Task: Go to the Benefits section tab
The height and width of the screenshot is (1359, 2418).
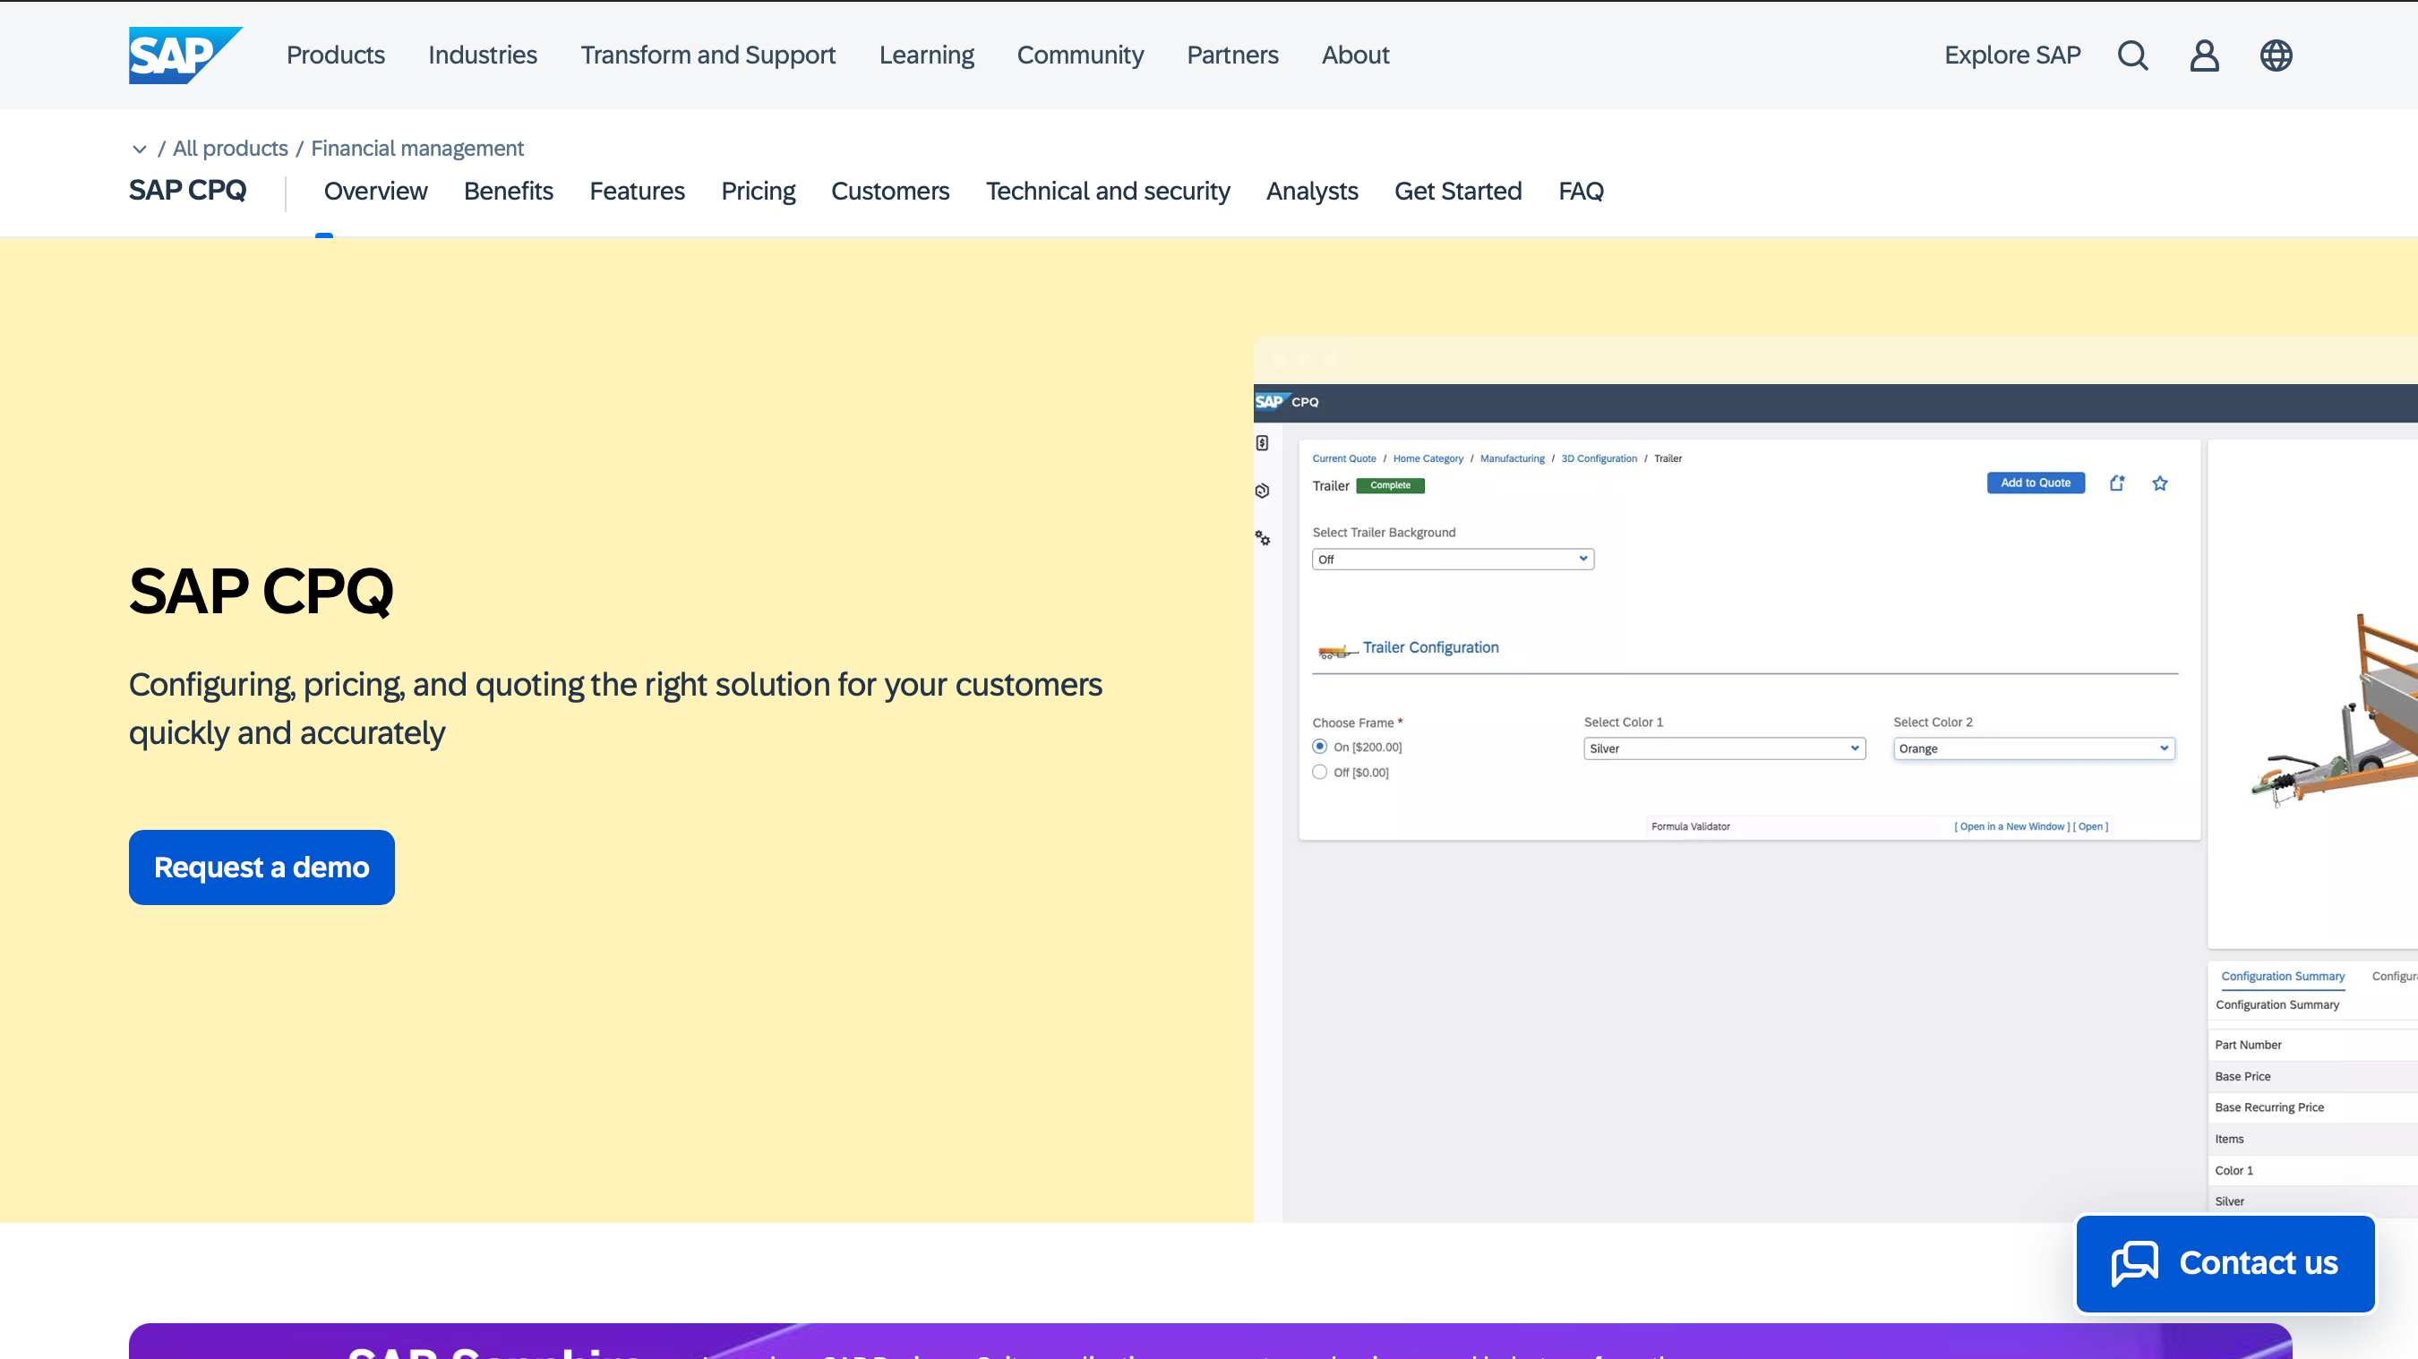Action: point(509,192)
